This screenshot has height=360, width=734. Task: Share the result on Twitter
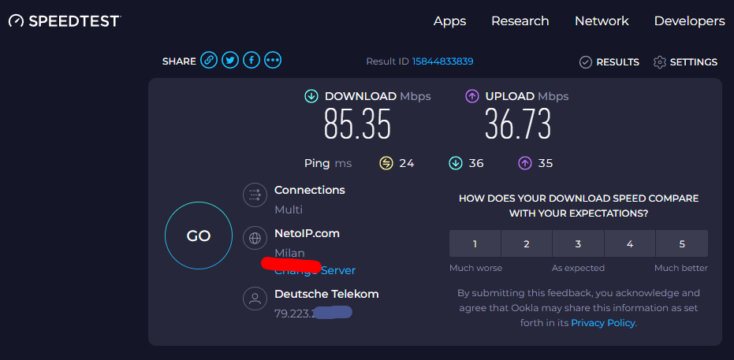[230, 60]
